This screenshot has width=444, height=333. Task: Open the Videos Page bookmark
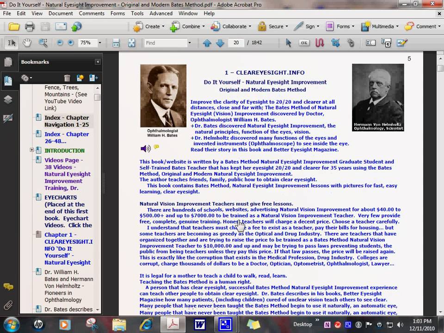pyautogui.click(x=68, y=174)
